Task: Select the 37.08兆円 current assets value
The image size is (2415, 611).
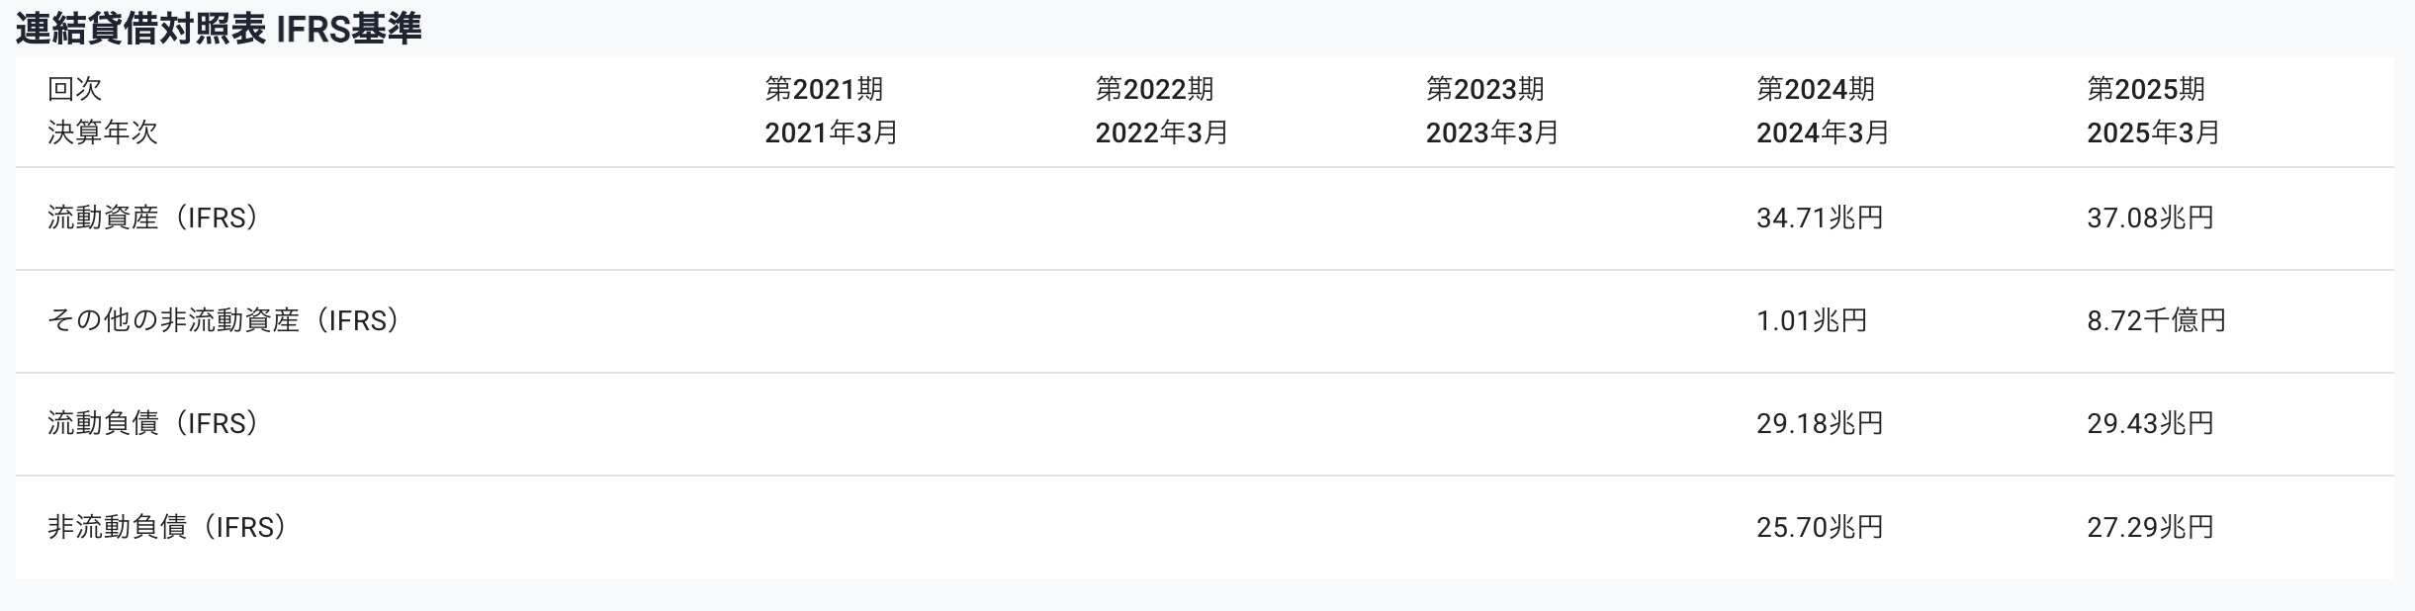Action: coord(2150,218)
